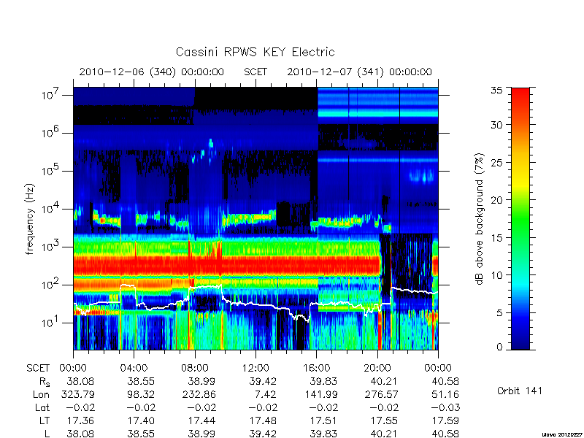Click the start date '2010-12-06 (340) 00:00:00'
The width and height of the screenshot is (584, 438).
click(x=152, y=72)
